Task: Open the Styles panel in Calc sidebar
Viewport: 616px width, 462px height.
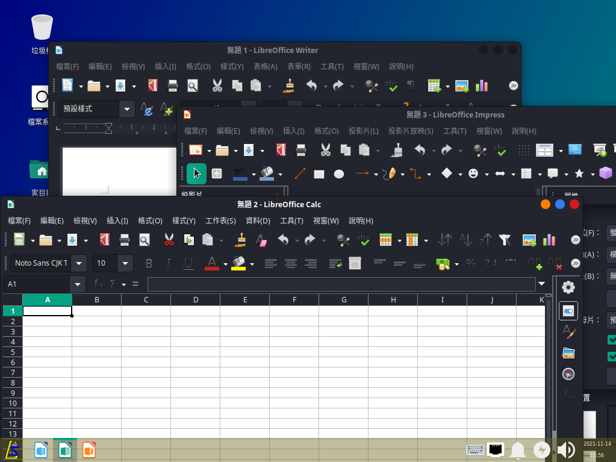Action: tap(568, 332)
